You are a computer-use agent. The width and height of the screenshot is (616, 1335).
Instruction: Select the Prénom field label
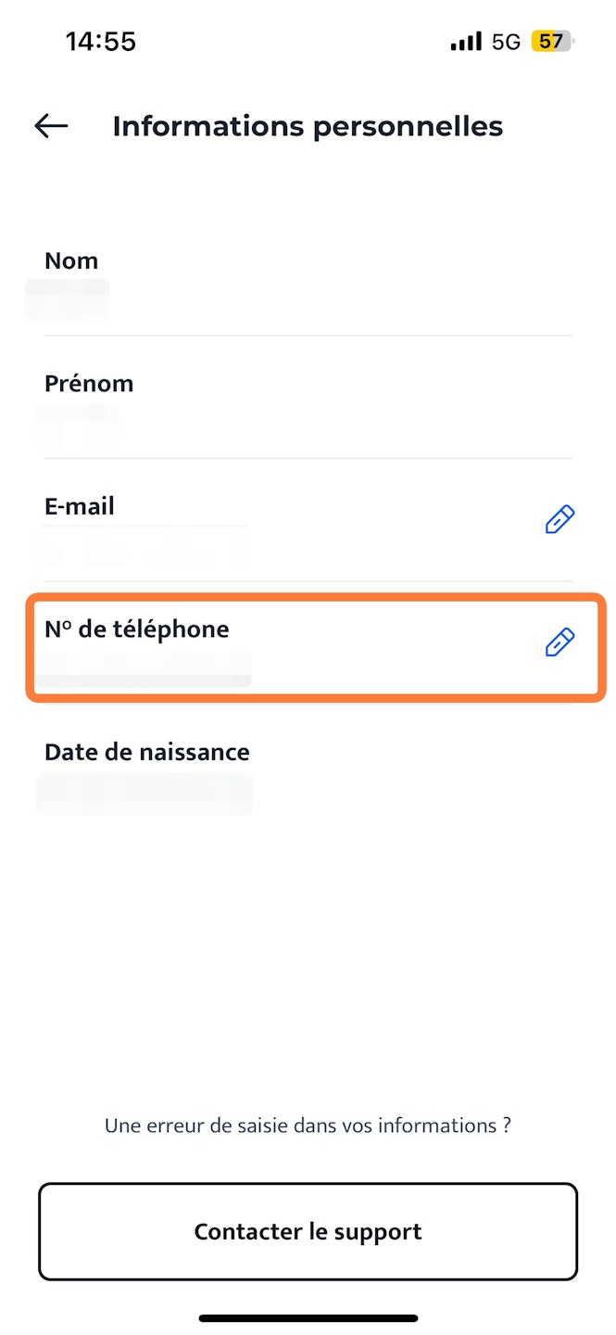pos(89,384)
